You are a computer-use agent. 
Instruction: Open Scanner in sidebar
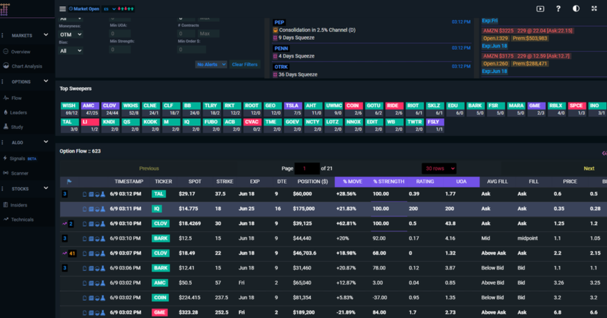[x=16, y=173]
